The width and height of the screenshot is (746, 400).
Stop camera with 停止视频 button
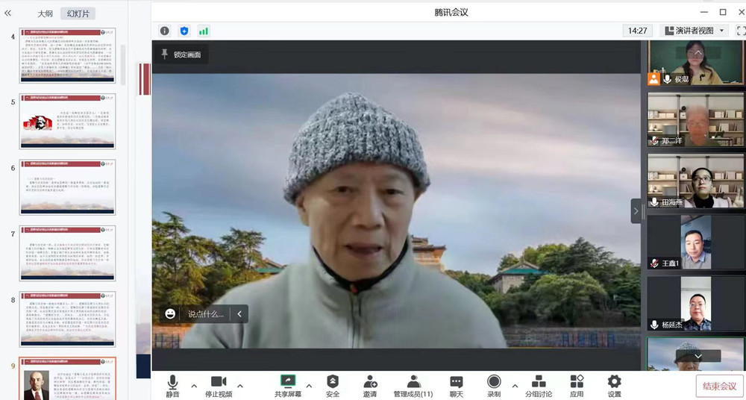click(x=219, y=385)
